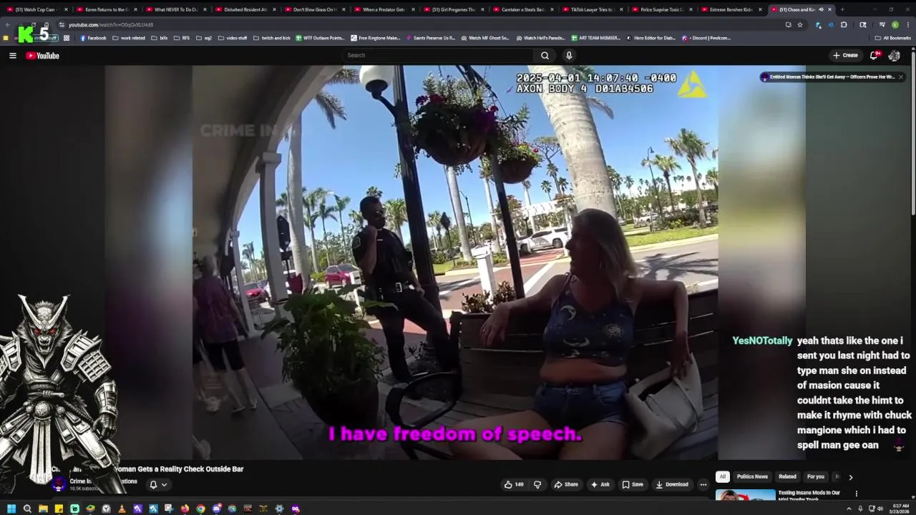Open taskbar clock and date
Screen dimensions: 916x515
900,509
